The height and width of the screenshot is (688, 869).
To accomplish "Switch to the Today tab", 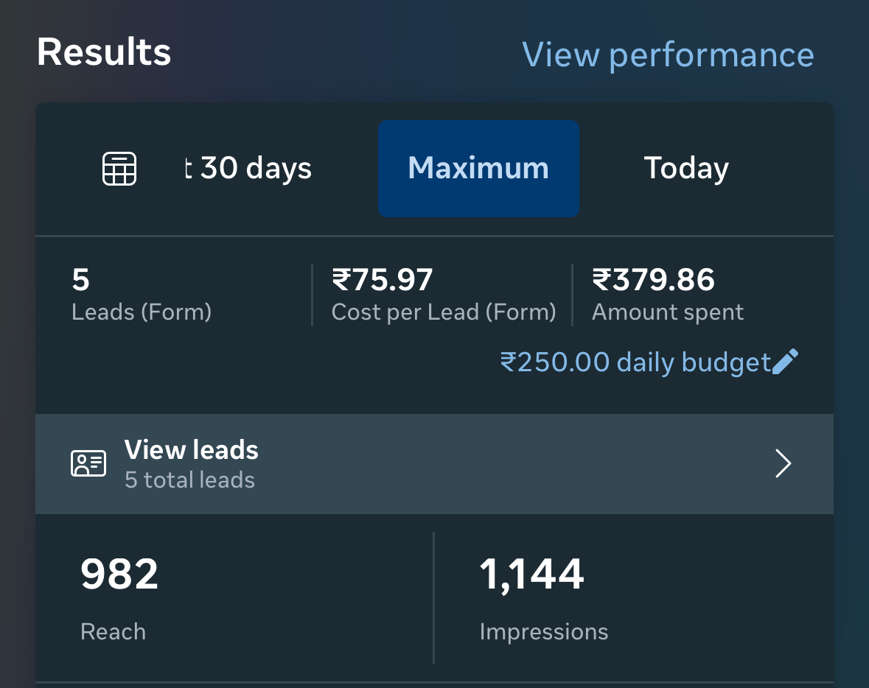I will coord(685,168).
